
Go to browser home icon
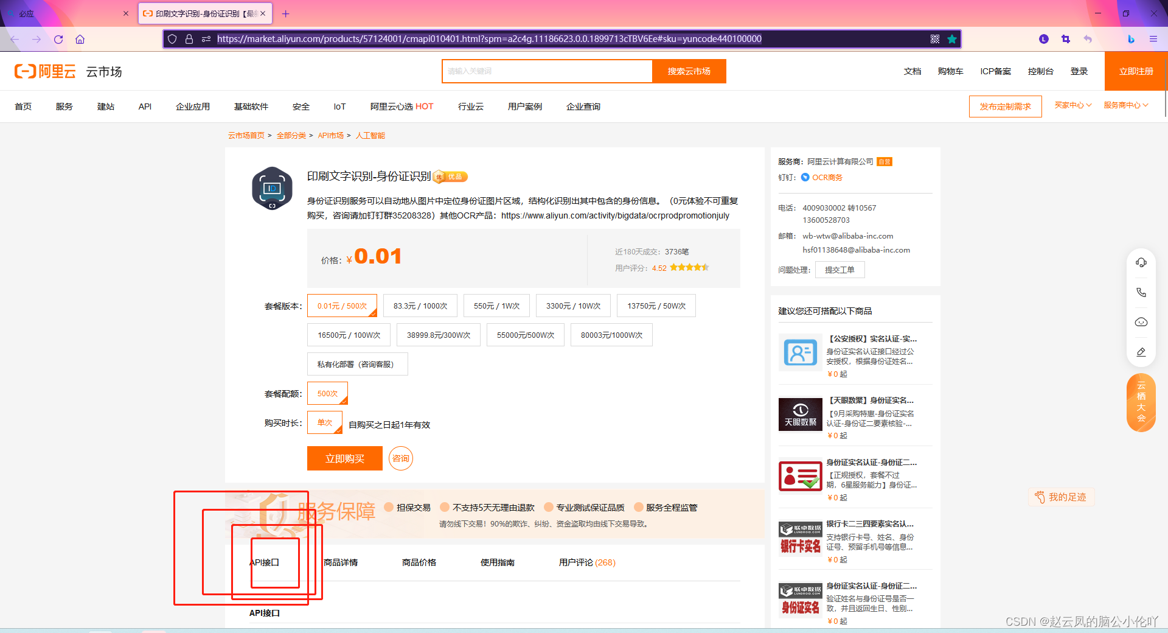80,39
